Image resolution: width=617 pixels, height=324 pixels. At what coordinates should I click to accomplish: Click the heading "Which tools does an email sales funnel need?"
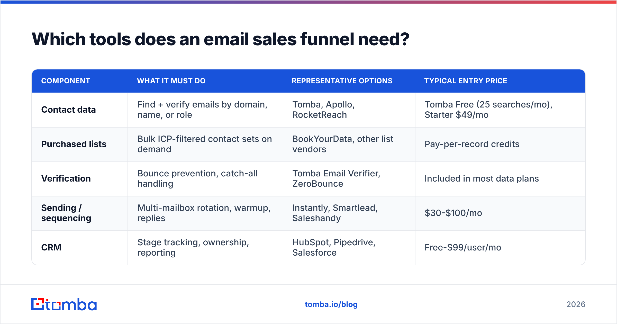tap(220, 39)
